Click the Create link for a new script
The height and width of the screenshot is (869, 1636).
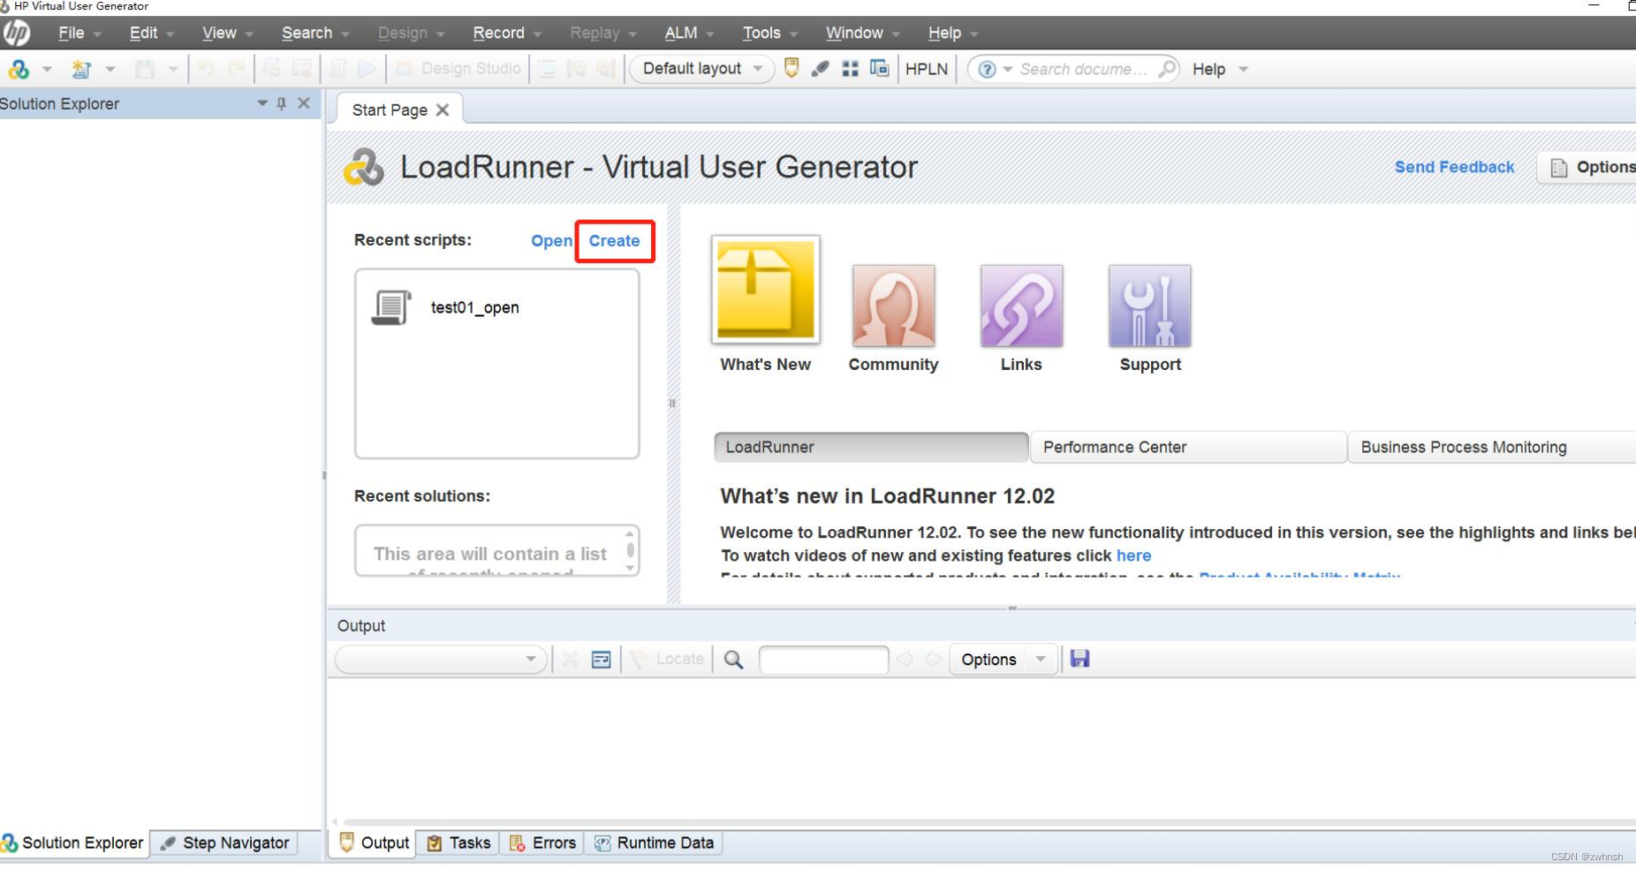point(615,240)
